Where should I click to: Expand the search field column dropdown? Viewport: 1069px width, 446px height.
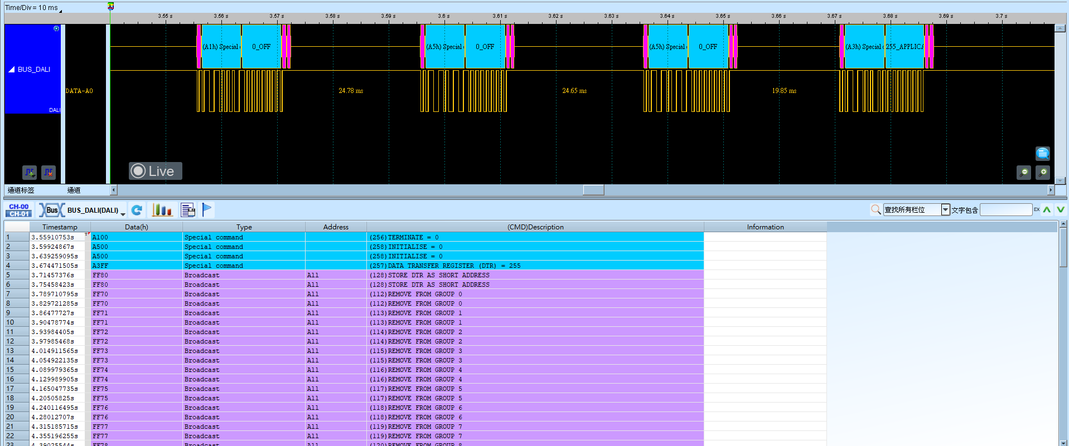point(945,209)
